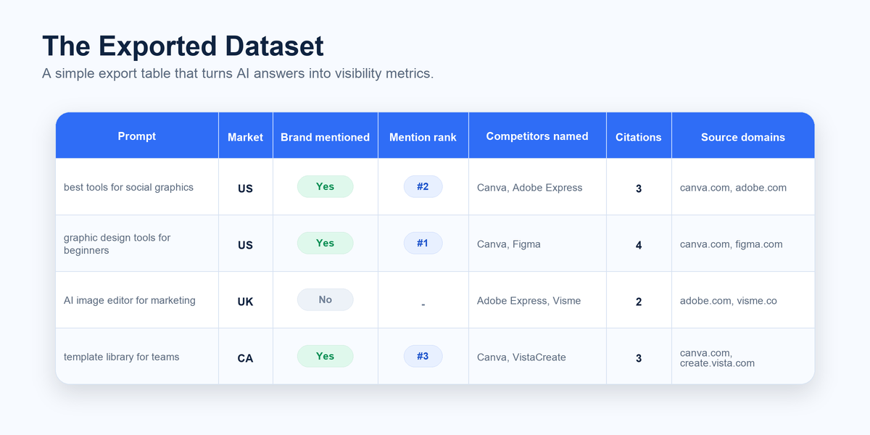Click the 'Canva, VistaCreate' competitors cell

tap(537, 357)
